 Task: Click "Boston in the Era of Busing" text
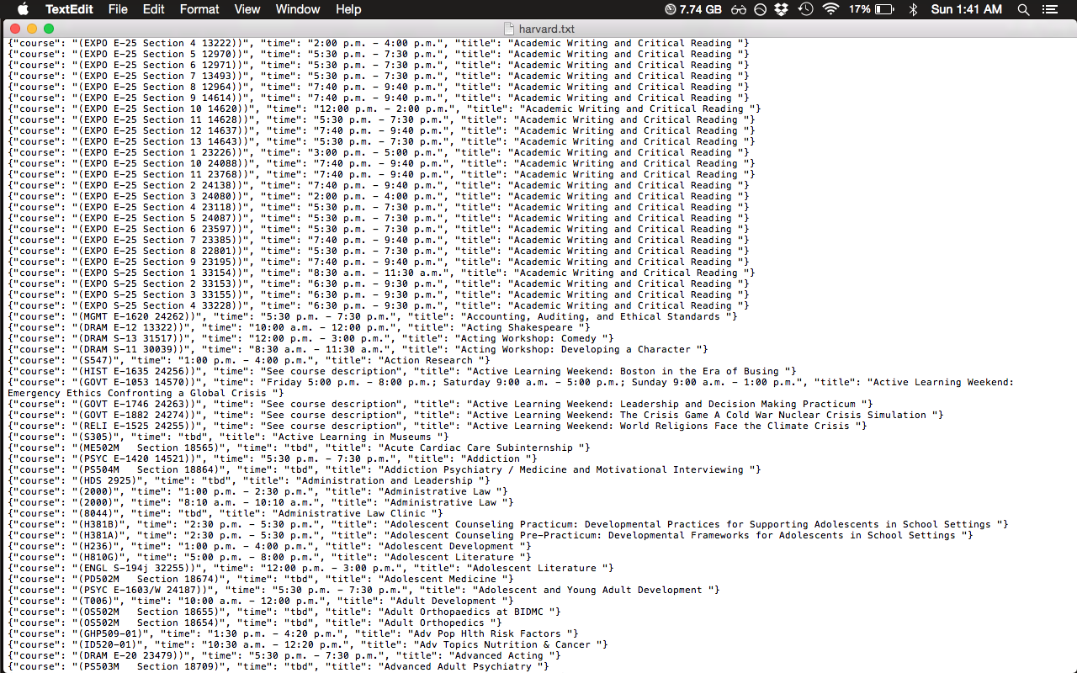[x=702, y=371]
